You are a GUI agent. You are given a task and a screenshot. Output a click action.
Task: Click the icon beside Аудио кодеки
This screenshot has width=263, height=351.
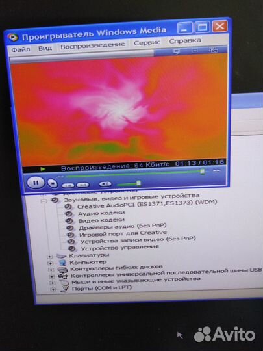coord(69,214)
